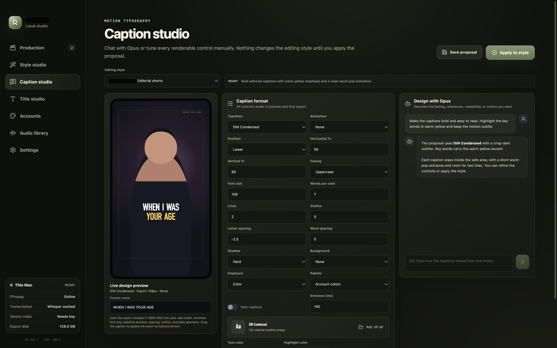This screenshot has width=557, height=348.
Task: Click the Letter spacing field
Action: [x=267, y=239]
